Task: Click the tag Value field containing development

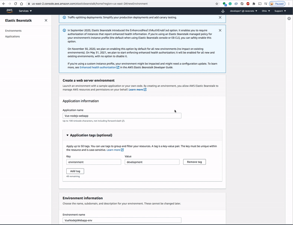Action: point(152,162)
